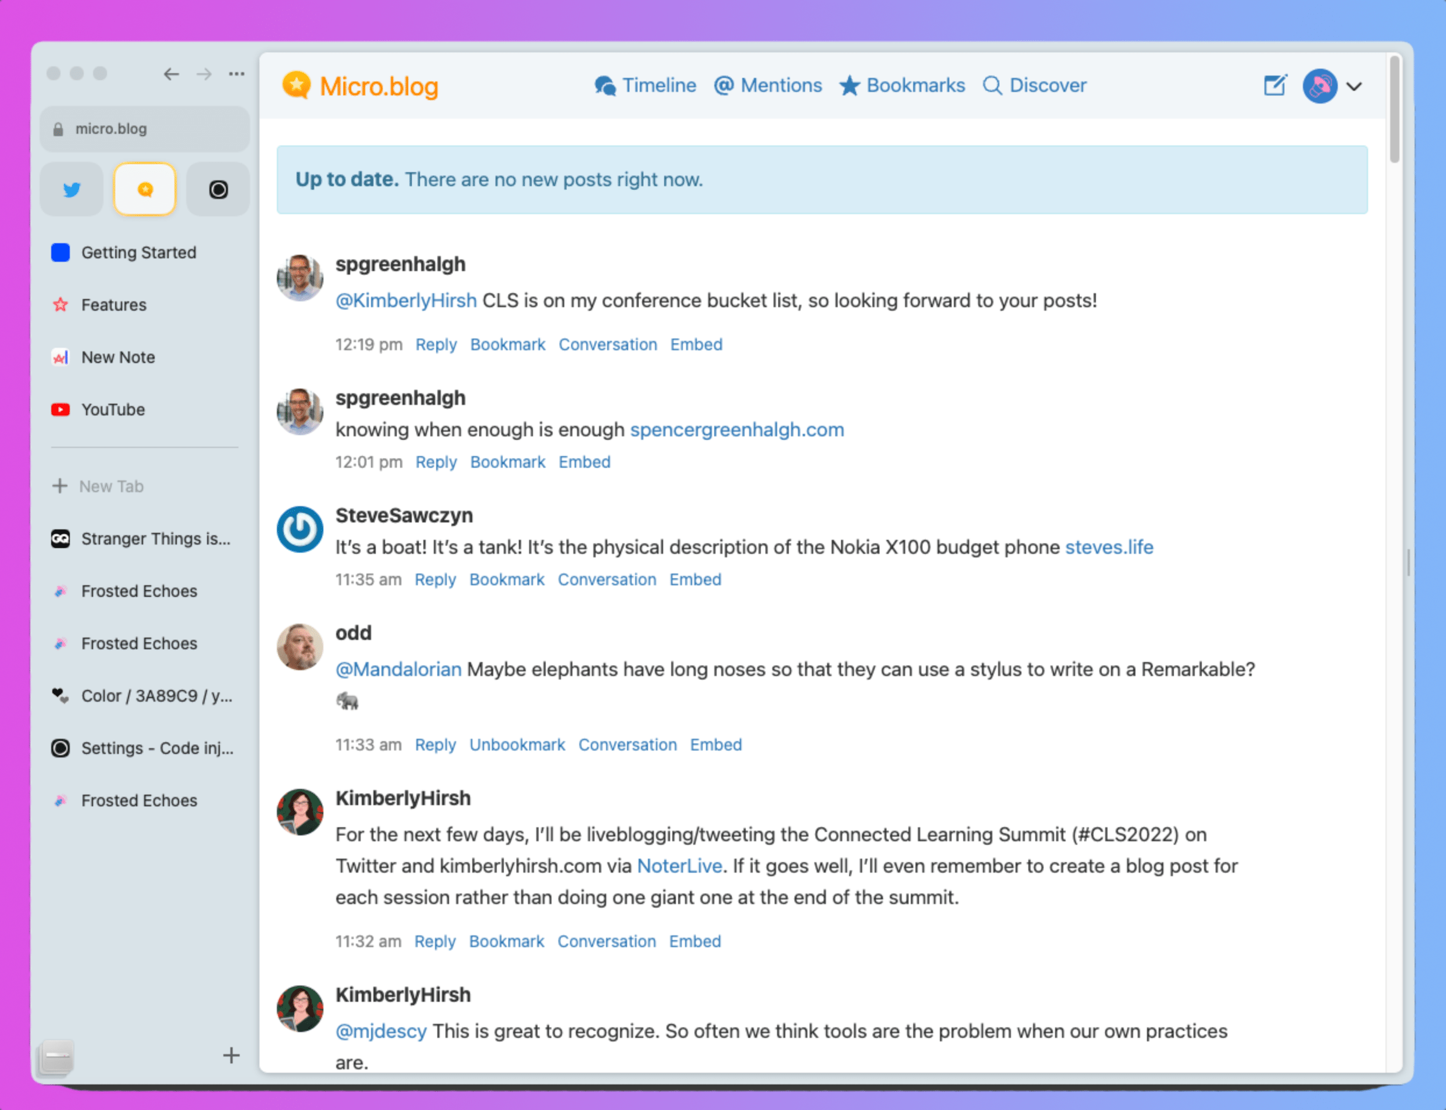Unbookmark the 11:33 am post by odd

(517, 745)
